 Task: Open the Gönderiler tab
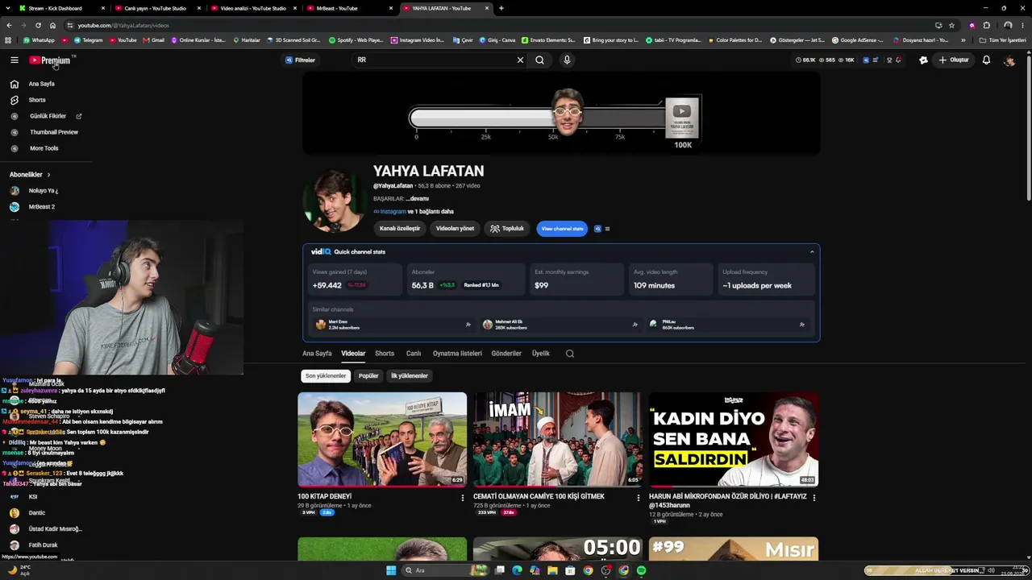506,354
